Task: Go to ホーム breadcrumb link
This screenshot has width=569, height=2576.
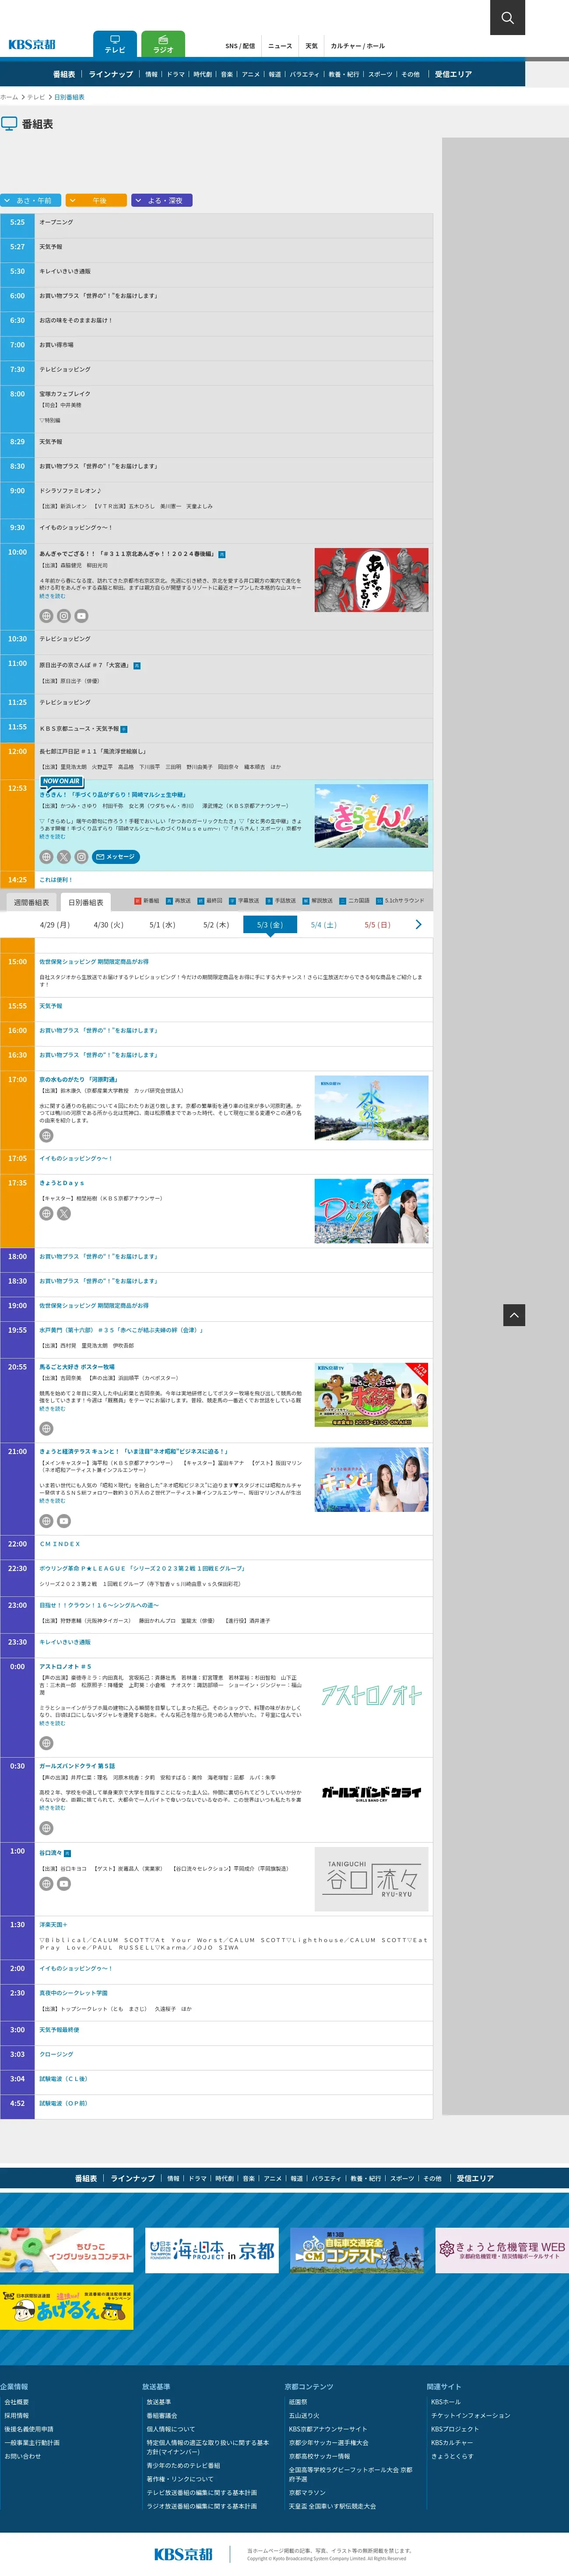Action: coord(9,97)
